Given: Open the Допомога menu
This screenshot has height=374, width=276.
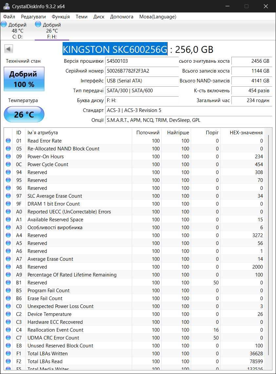Looking at the screenshot, I should pos(122,17).
